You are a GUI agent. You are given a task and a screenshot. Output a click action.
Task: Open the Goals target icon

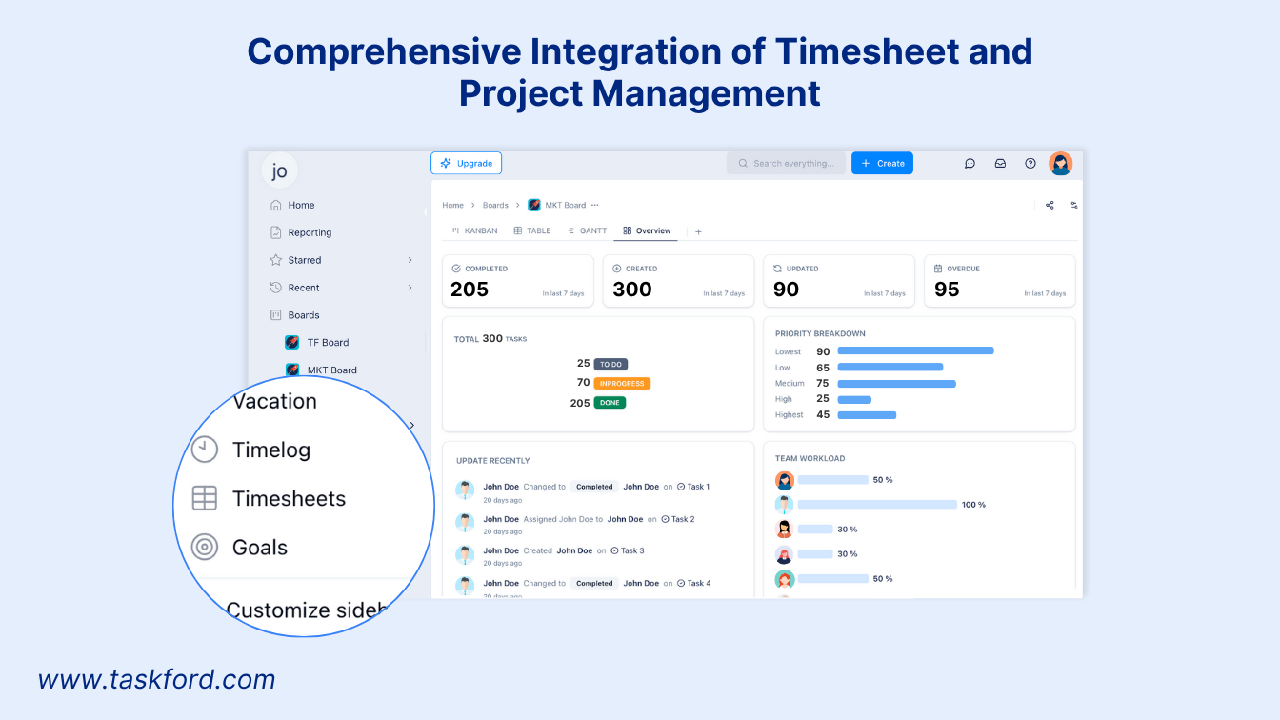click(x=204, y=547)
